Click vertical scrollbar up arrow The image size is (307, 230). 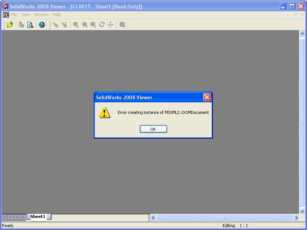tap(302, 34)
